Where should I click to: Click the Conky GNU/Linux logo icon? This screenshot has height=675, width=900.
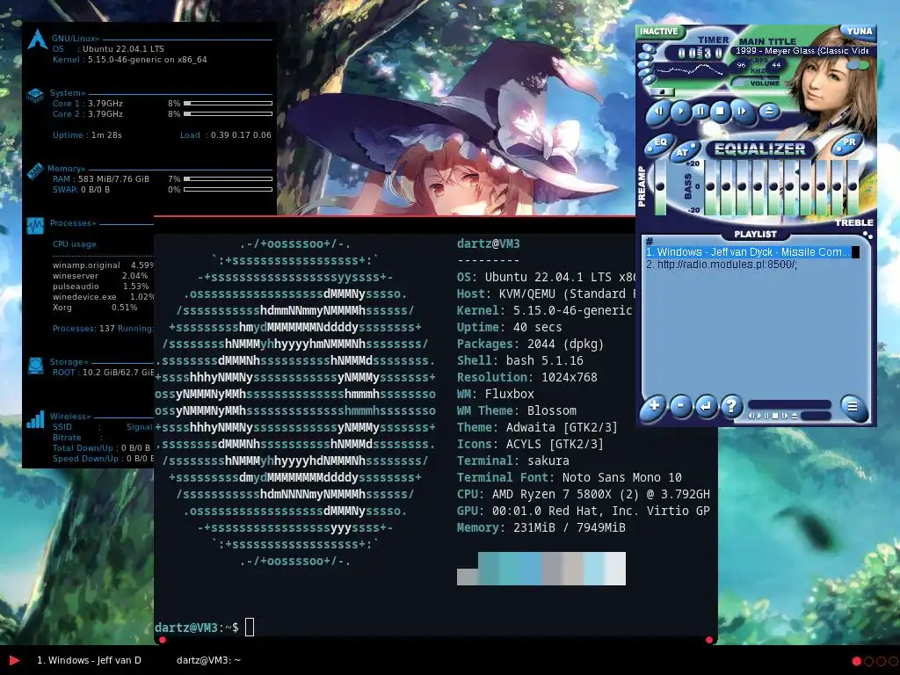(37, 40)
